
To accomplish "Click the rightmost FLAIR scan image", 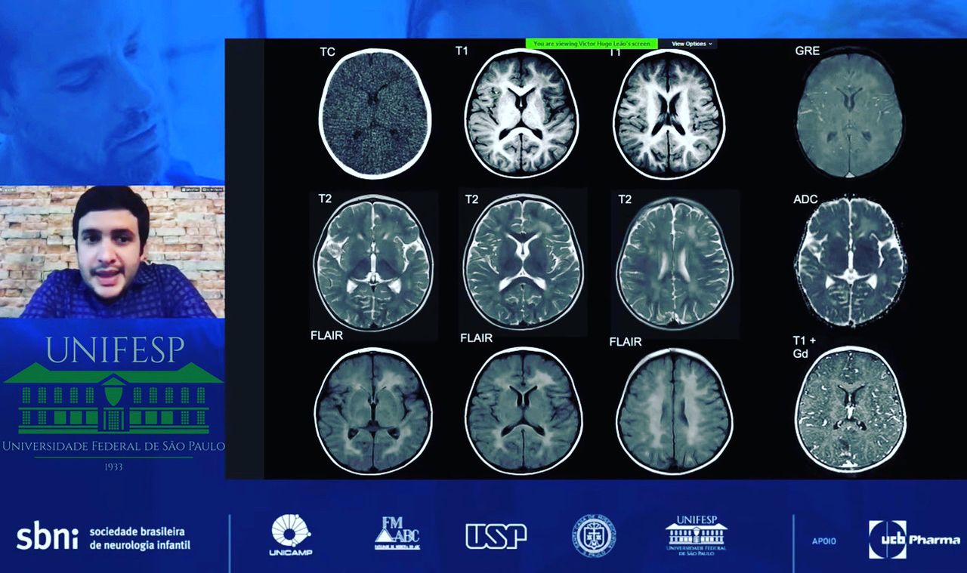I will tap(674, 411).
